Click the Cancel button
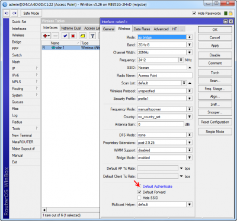237x221 pixels. (x=215, y=37)
